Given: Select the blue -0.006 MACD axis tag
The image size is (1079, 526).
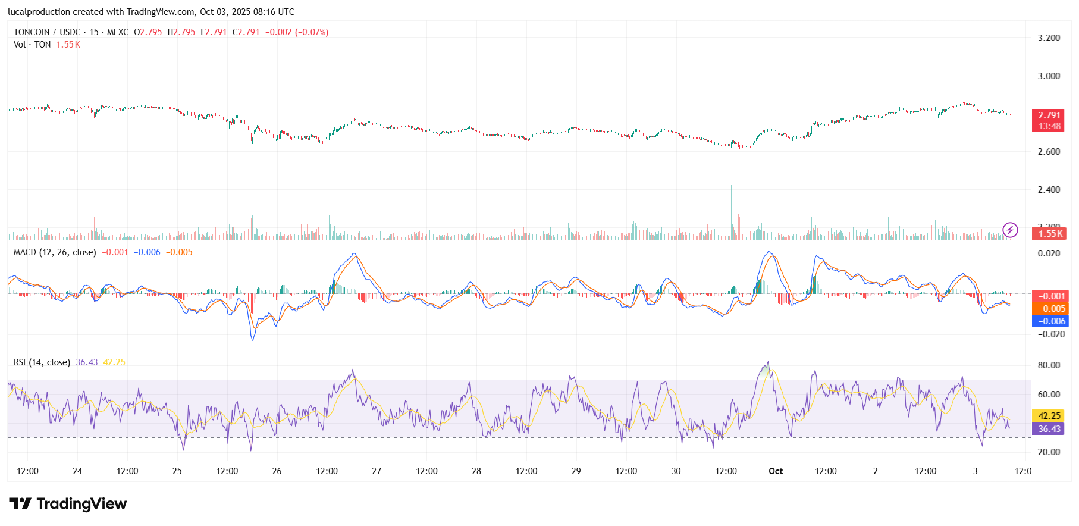Looking at the screenshot, I should coord(1050,321).
